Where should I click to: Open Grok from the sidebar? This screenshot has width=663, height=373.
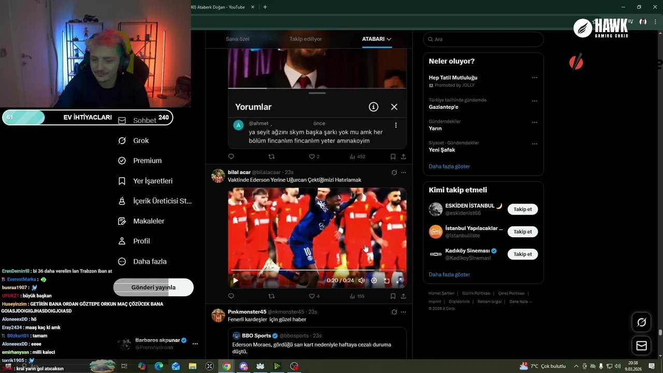[134, 140]
